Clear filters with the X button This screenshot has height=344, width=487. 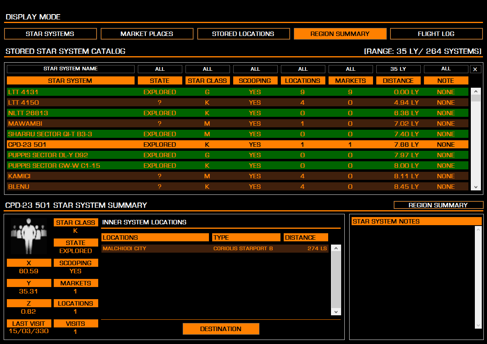(x=475, y=69)
